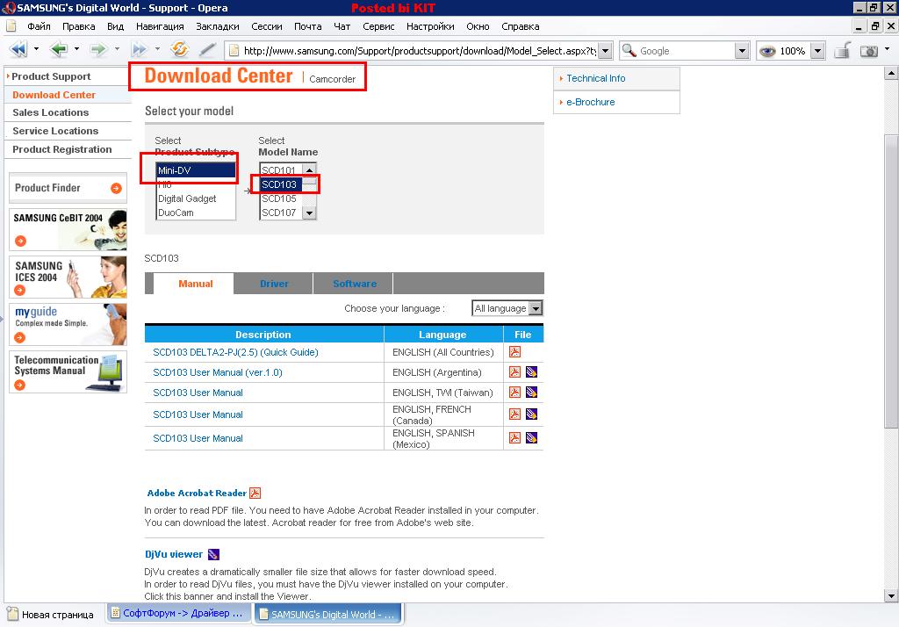This screenshot has width=899, height=627.
Task: Click in the Google search field
Action: click(x=686, y=50)
